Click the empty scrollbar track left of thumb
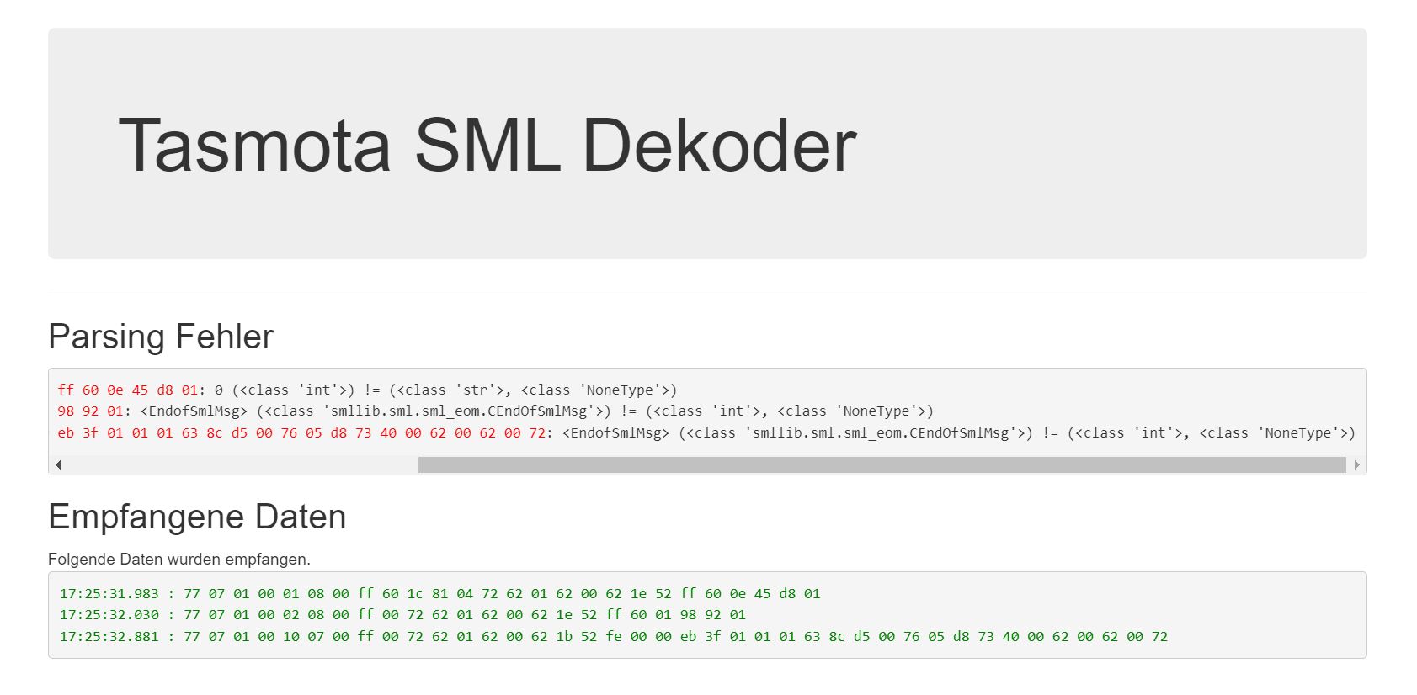 pos(242,464)
